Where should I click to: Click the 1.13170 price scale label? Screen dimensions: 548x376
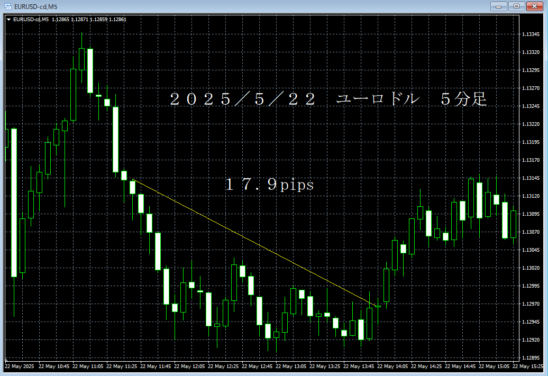(531, 160)
